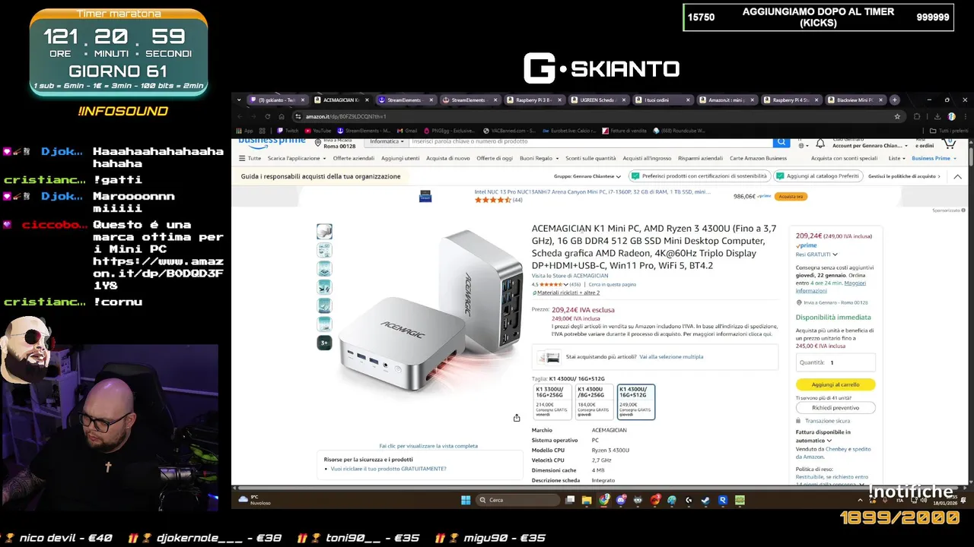
Task: Open the Chenbey seller link
Action: click(835, 449)
